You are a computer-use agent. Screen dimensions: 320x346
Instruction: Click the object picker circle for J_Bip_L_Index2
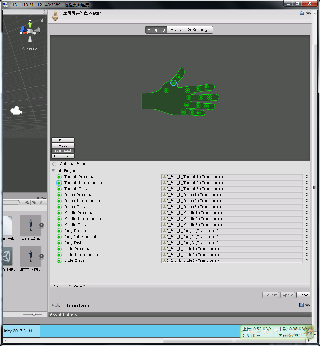(x=307, y=200)
